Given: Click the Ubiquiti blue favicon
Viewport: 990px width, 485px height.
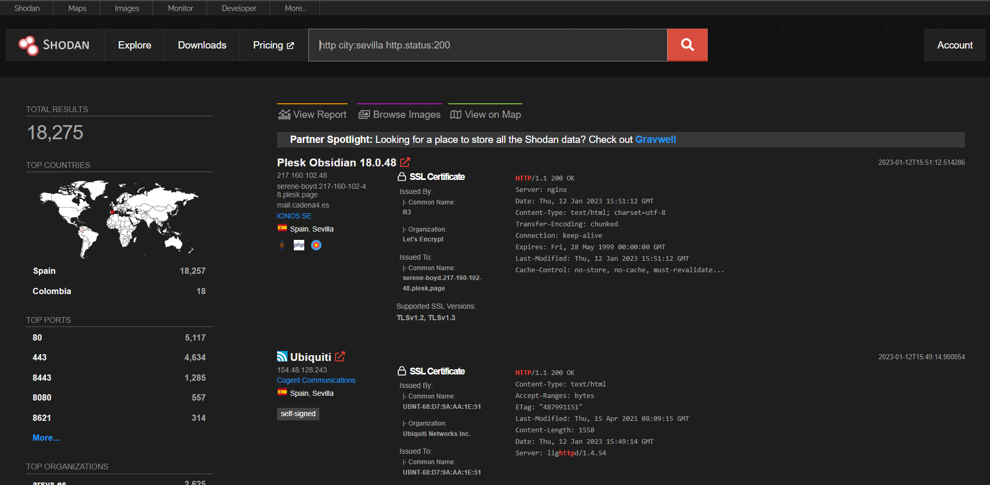Looking at the screenshot, I should (x=282, y=357).
